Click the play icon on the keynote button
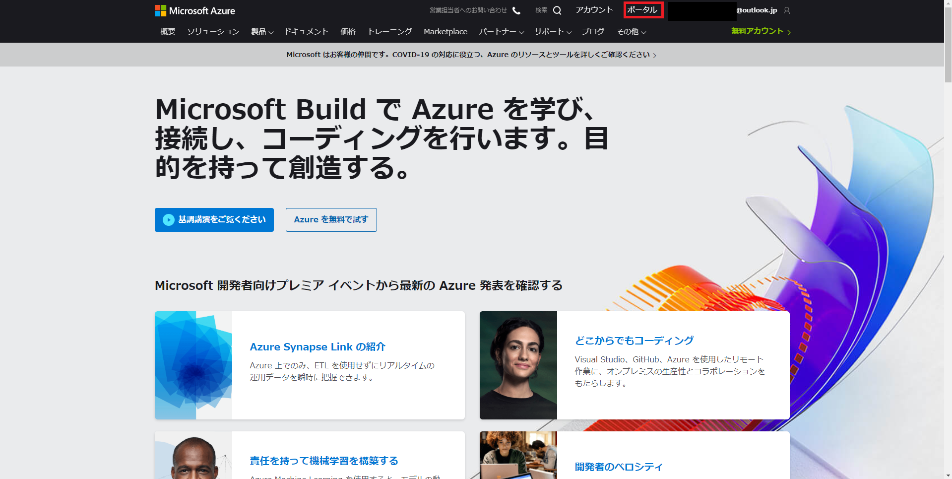The image size is (952, 479). 169,220
